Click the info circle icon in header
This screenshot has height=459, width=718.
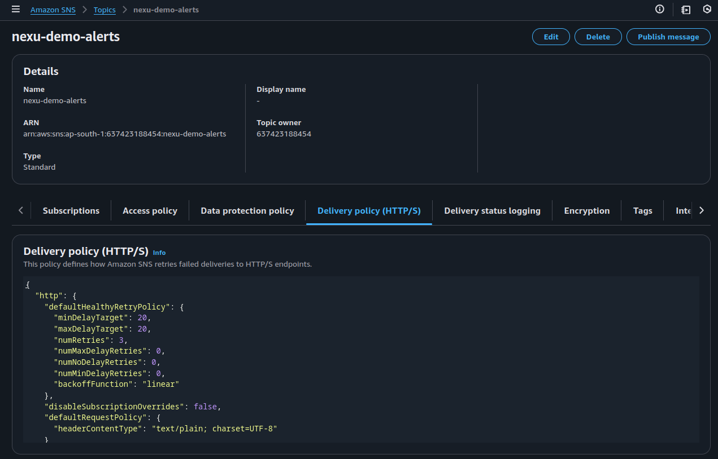[659, 10]
